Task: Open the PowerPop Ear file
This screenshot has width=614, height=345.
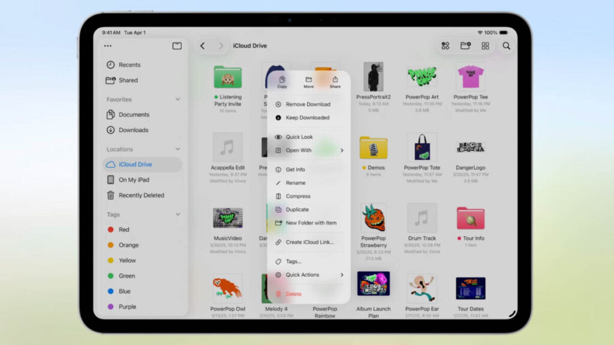Action: click(x=422, y=288)
